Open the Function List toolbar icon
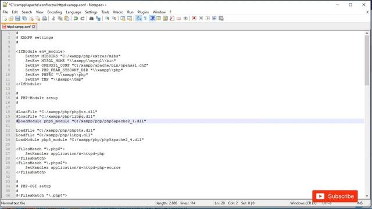 click(x=172, y=19)
